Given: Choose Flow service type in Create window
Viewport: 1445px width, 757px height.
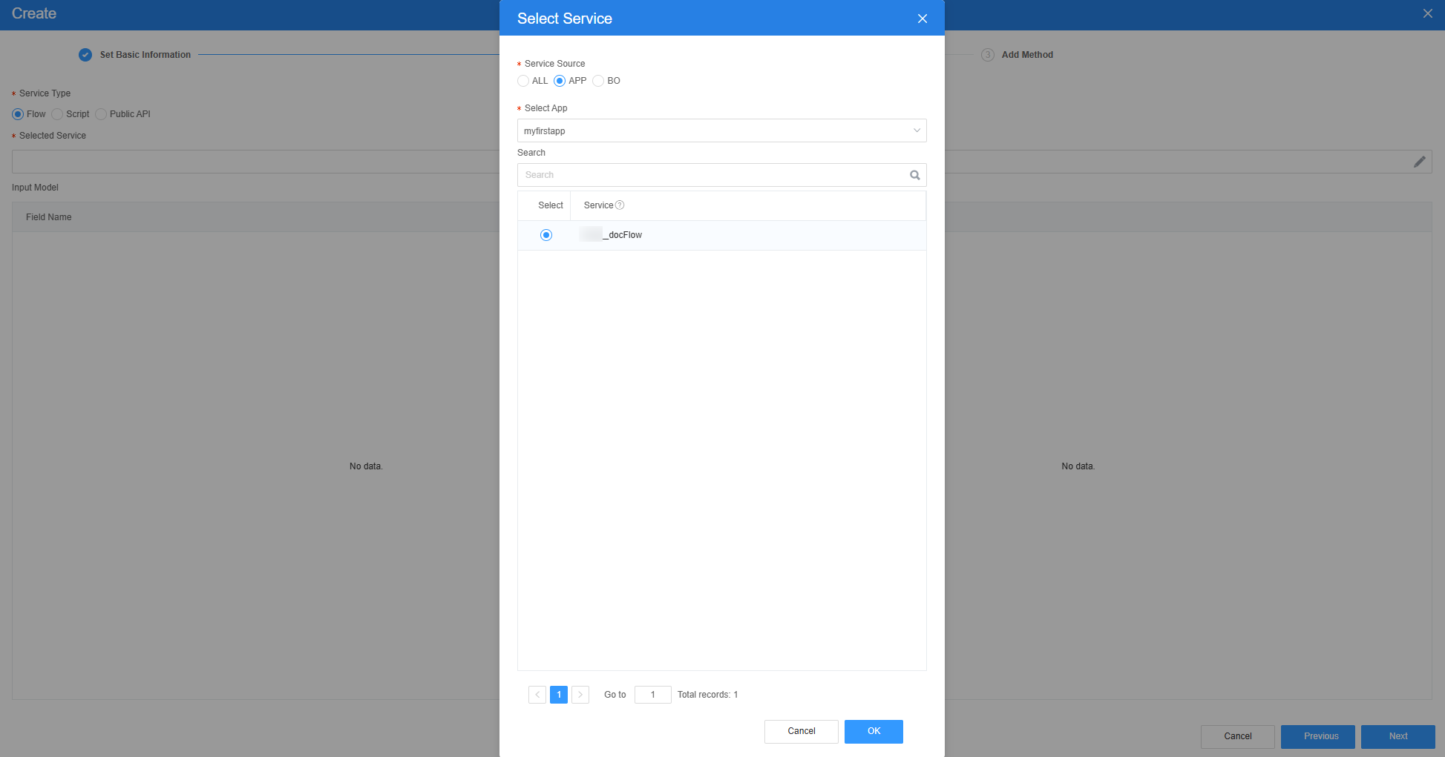Looking at the screenshot, I should (18, 114).
